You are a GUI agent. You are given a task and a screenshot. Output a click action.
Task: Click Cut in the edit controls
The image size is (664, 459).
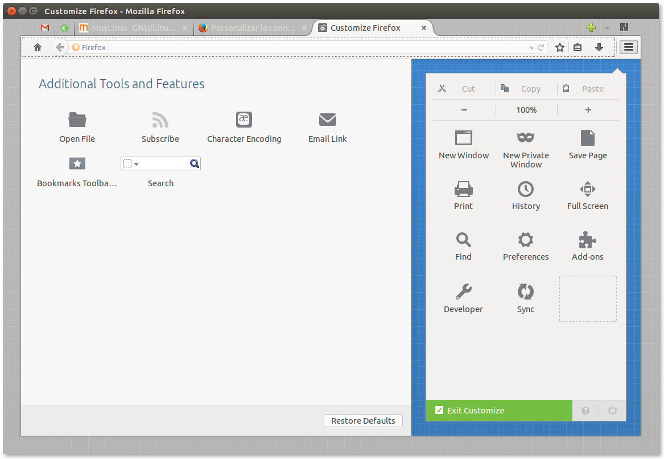[x=464, y=89]
